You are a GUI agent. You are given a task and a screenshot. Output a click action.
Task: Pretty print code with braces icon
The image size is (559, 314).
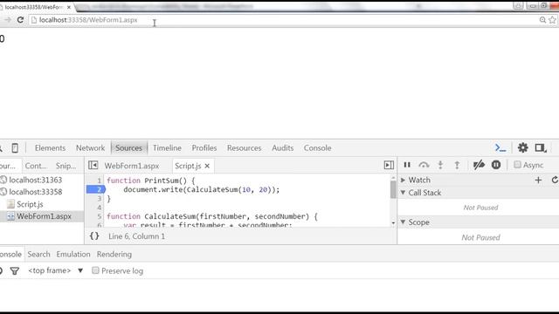(94, 236)
